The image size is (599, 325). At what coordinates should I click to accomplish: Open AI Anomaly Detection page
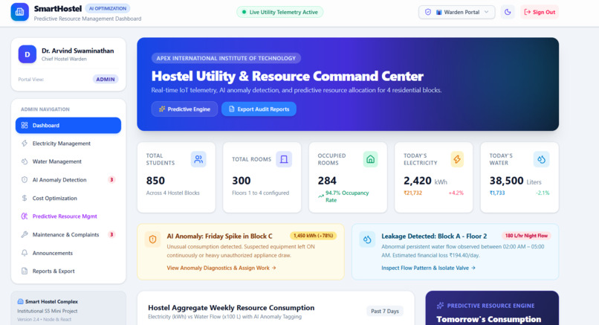tap(68, 180)
